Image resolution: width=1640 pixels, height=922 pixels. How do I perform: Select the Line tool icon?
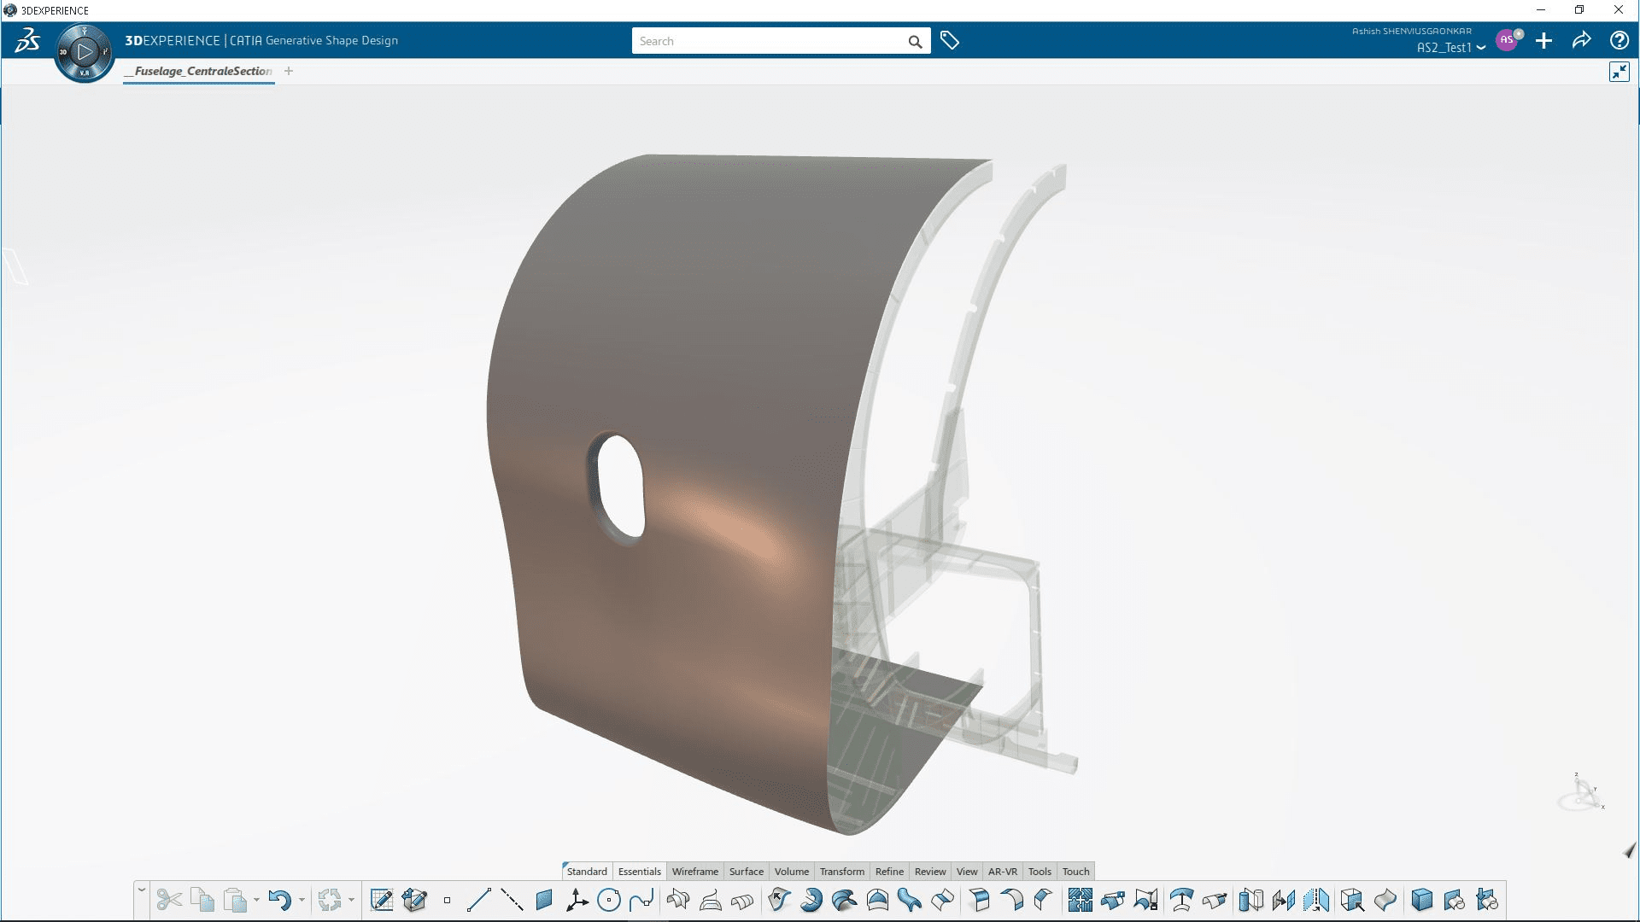coord(479,900)
